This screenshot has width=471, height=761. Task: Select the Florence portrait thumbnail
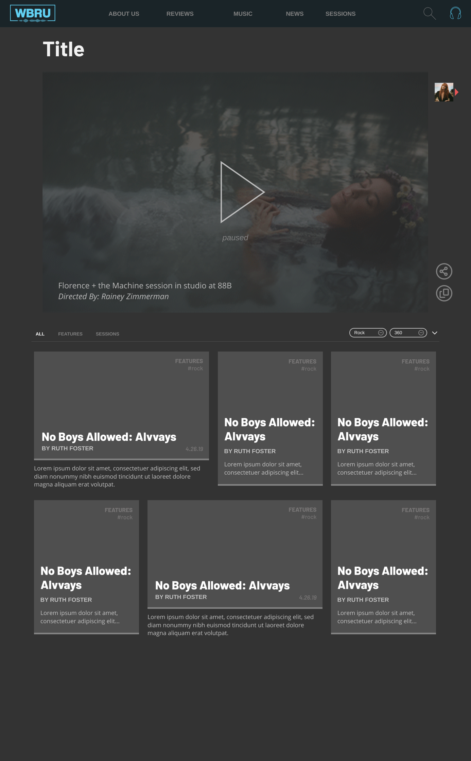[x=444, y=92]
